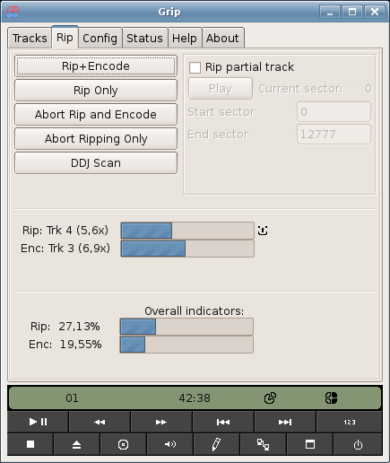Click the power icon to quit Grip

pyautogui.click(x=358, y=444)
